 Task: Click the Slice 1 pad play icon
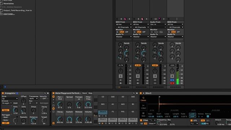click(x=103, y=123)
